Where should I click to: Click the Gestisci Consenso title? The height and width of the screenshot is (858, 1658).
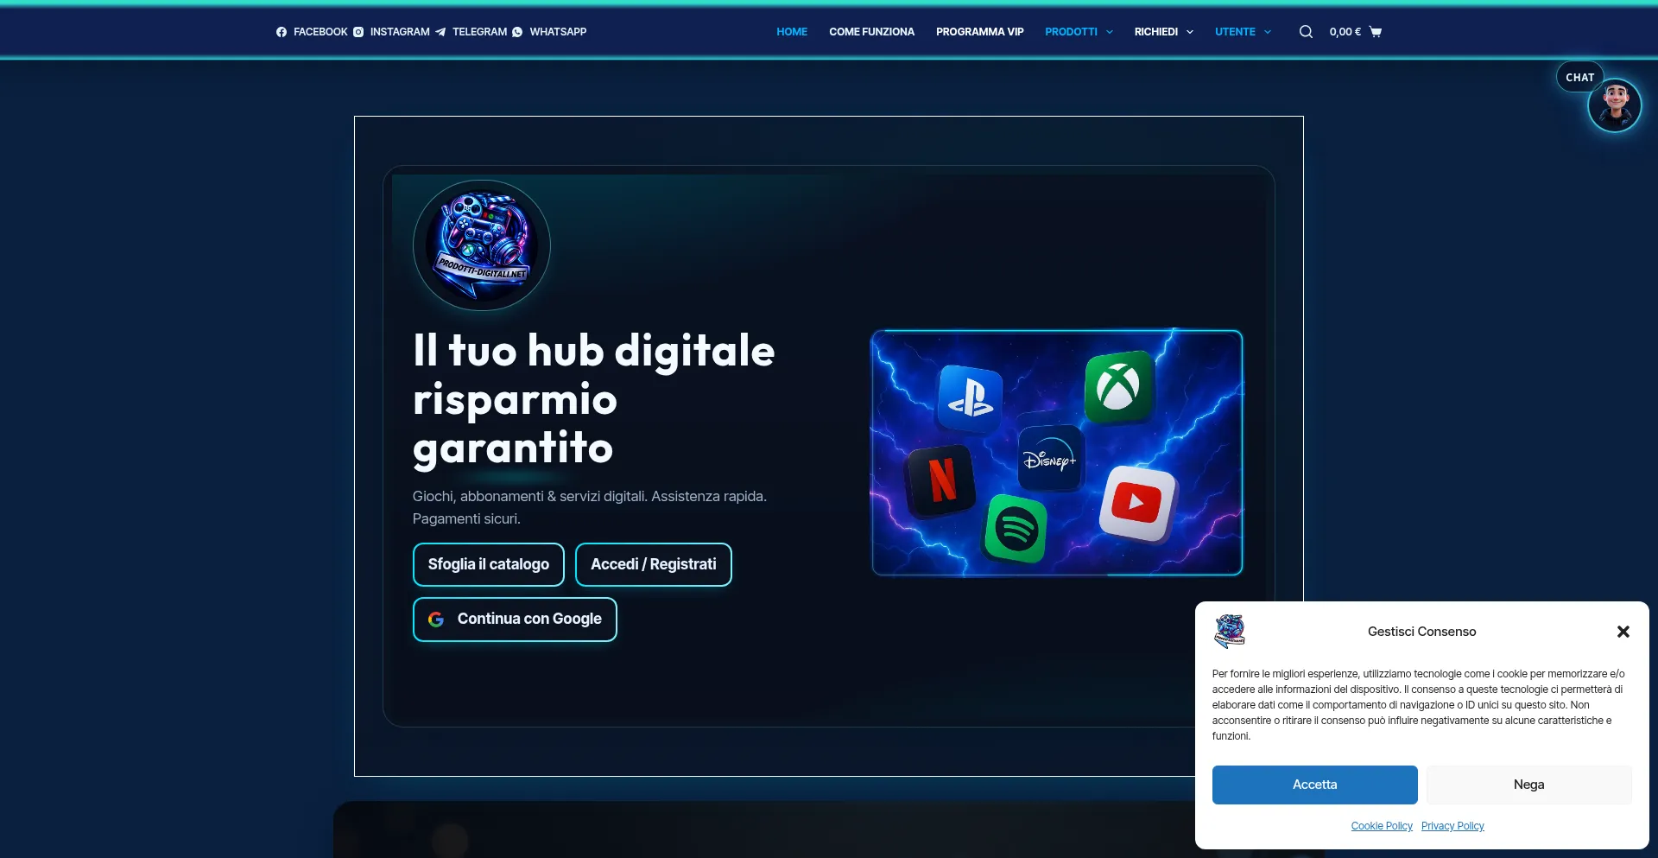click(x=1421, y=632)
